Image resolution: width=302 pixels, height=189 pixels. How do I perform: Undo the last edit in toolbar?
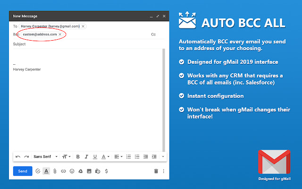(18, 157)
